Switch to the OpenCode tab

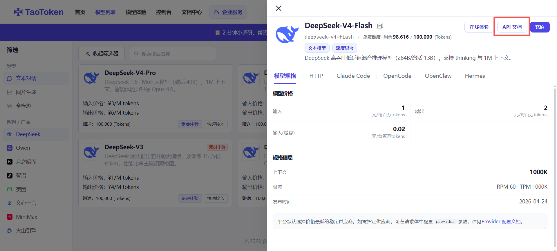(397, 76)
